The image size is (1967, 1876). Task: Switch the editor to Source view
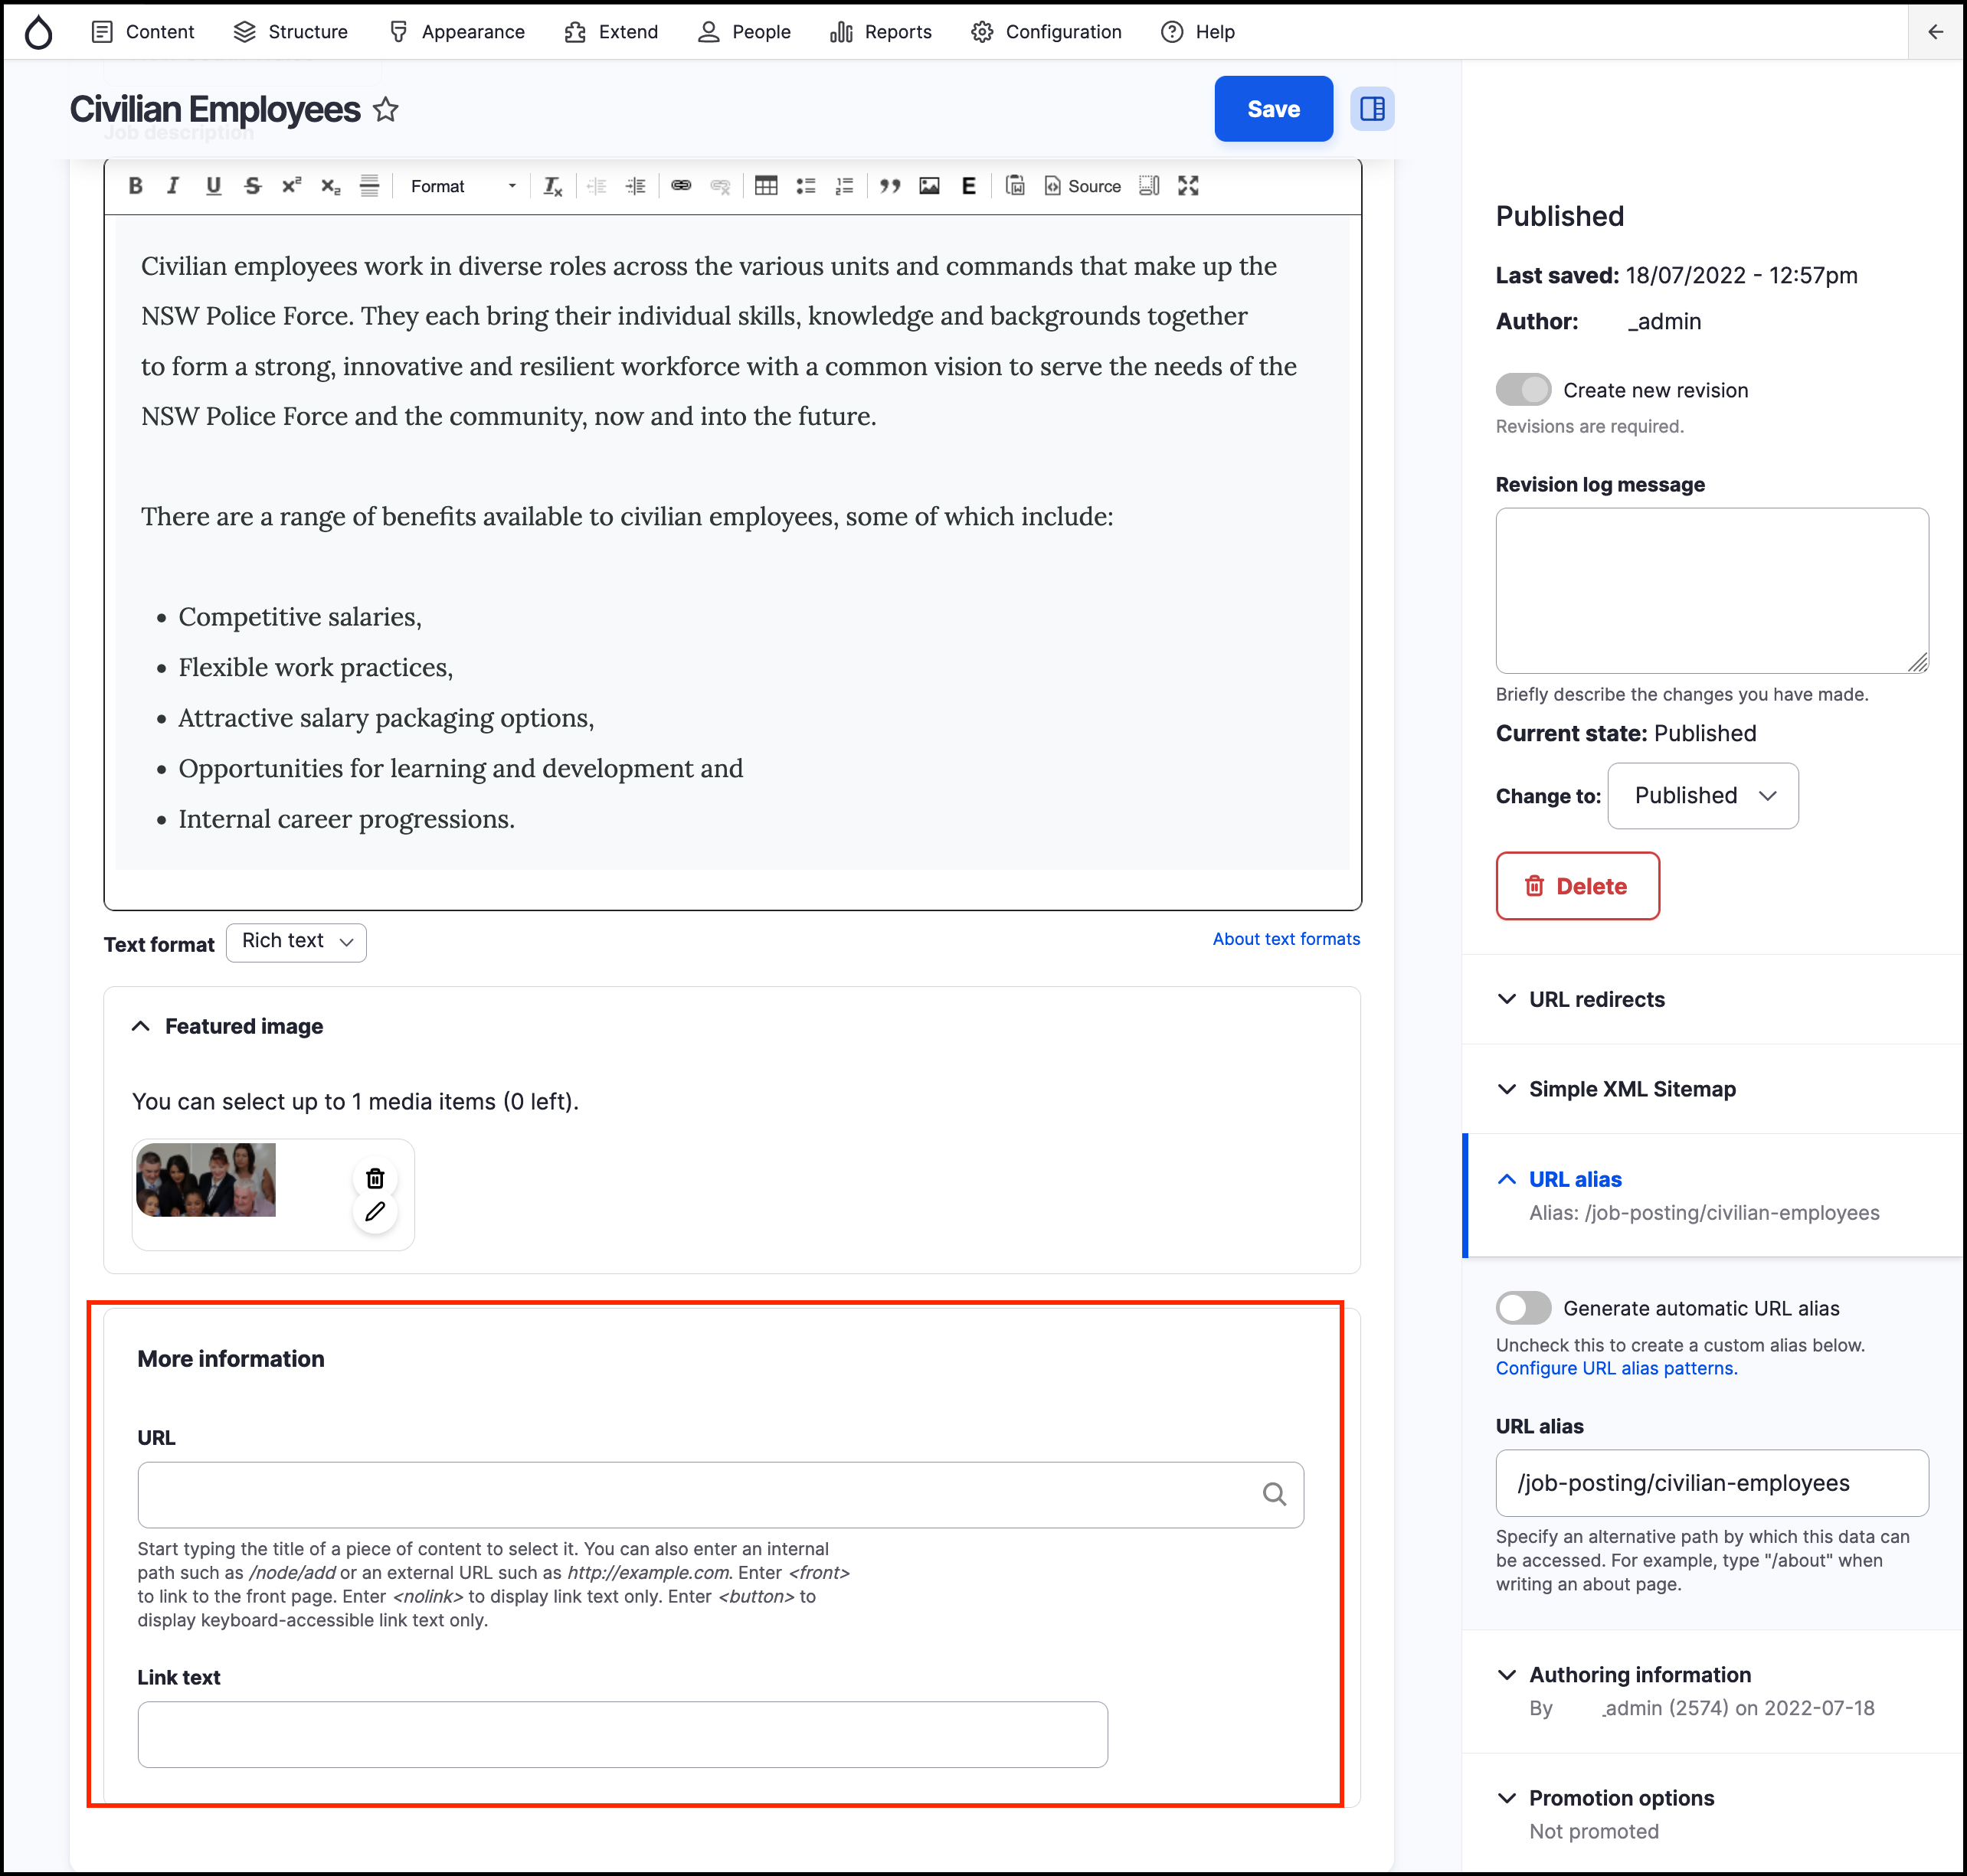[x=1082, y=186]
